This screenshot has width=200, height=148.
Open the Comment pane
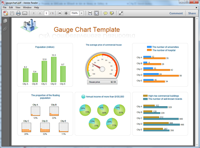(176, 13)
